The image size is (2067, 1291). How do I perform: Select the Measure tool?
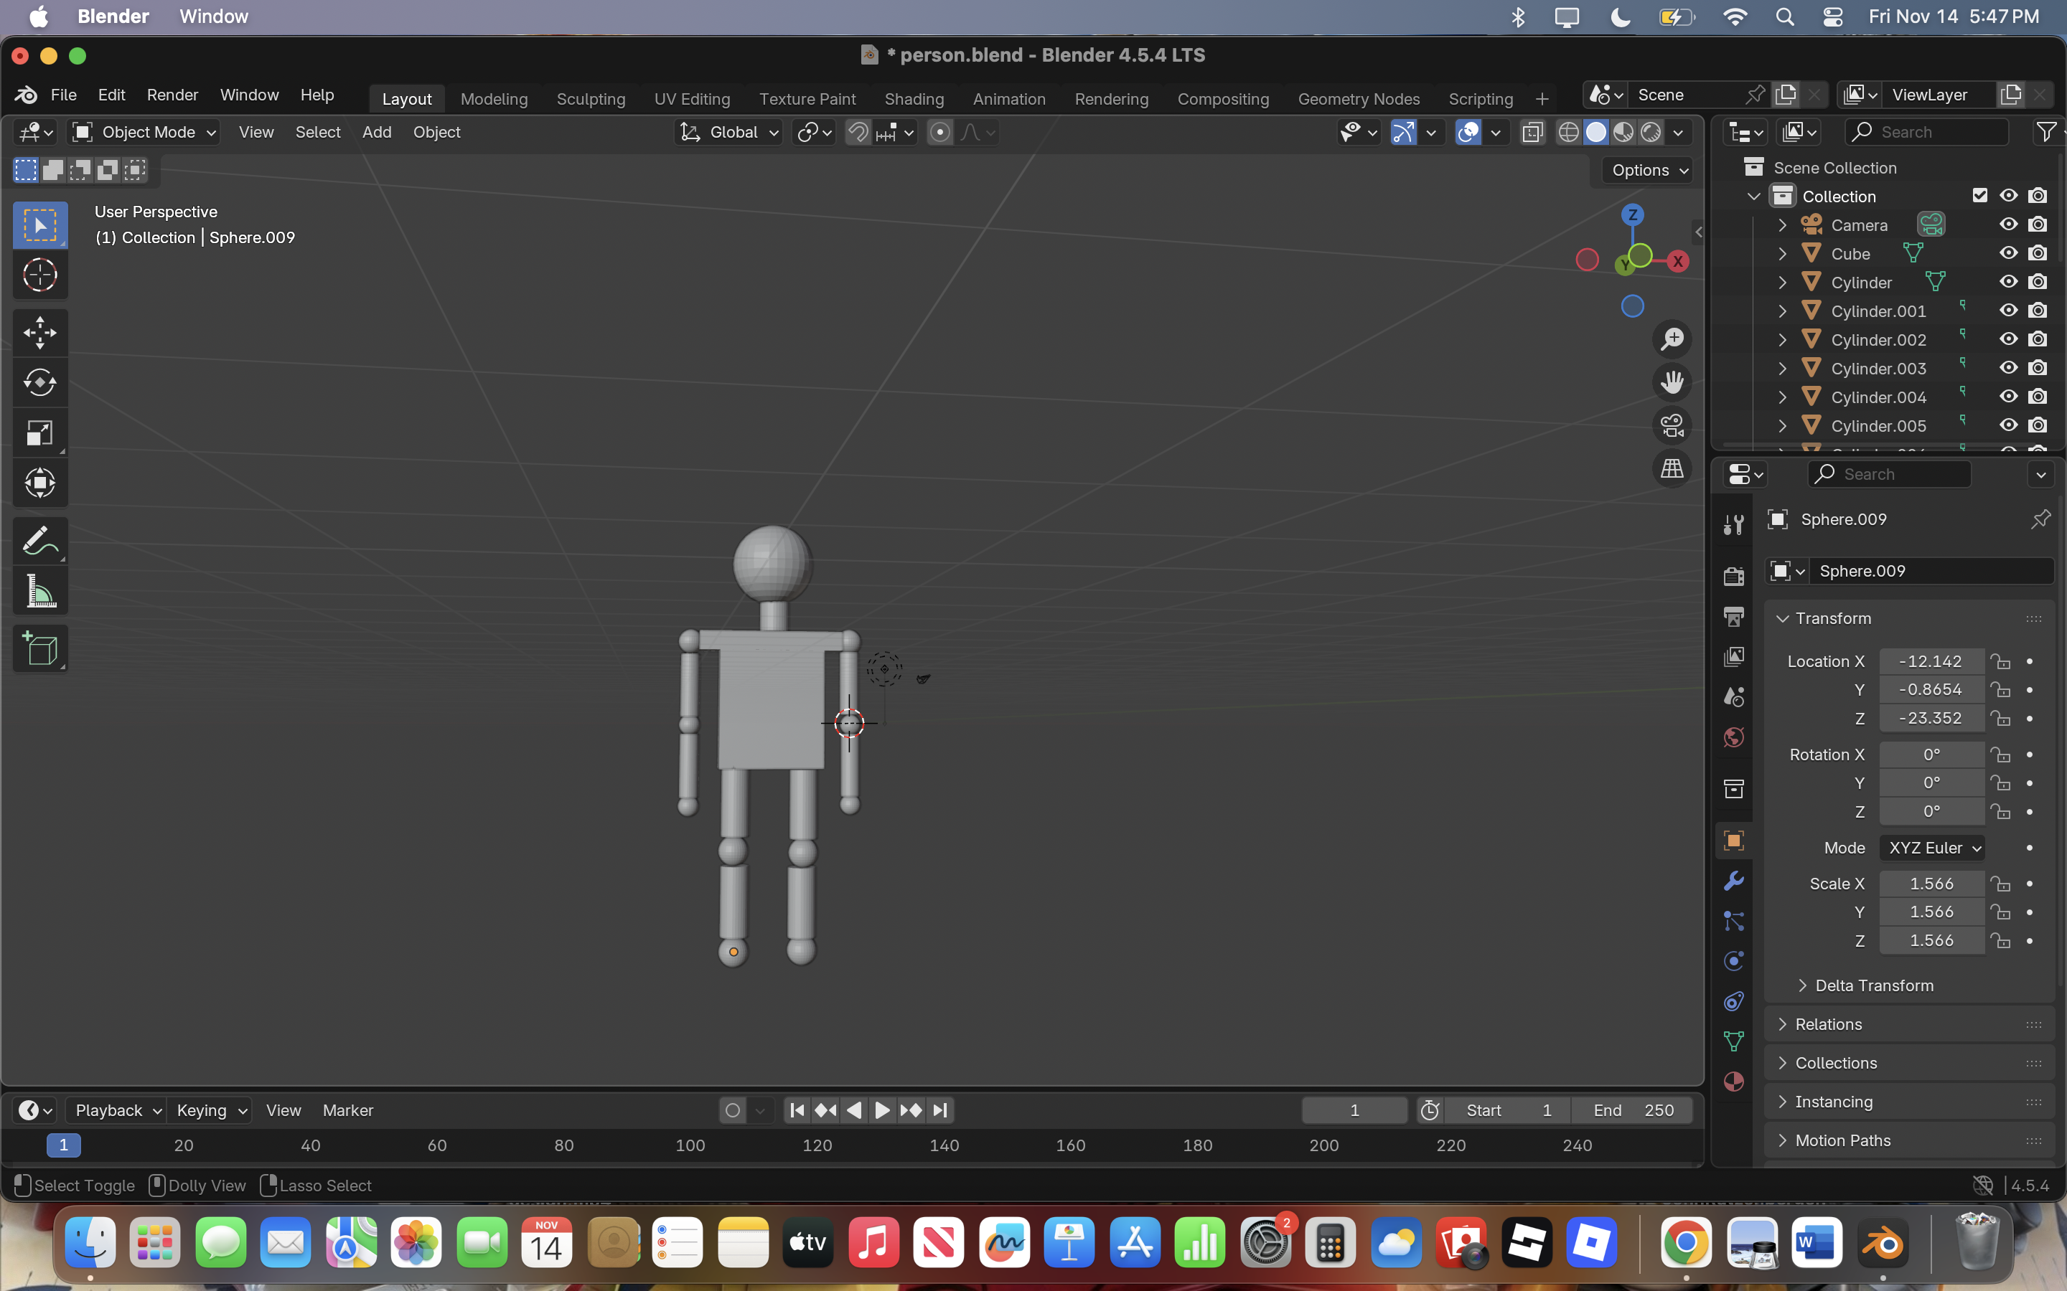(40, 592)
